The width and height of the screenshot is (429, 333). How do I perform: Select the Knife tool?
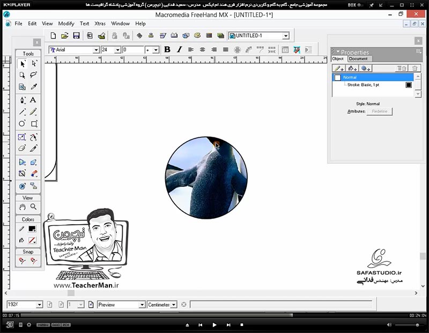[33, 149]
